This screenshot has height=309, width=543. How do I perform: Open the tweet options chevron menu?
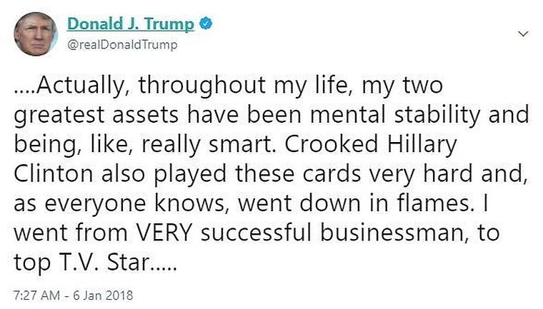[523, 34]
